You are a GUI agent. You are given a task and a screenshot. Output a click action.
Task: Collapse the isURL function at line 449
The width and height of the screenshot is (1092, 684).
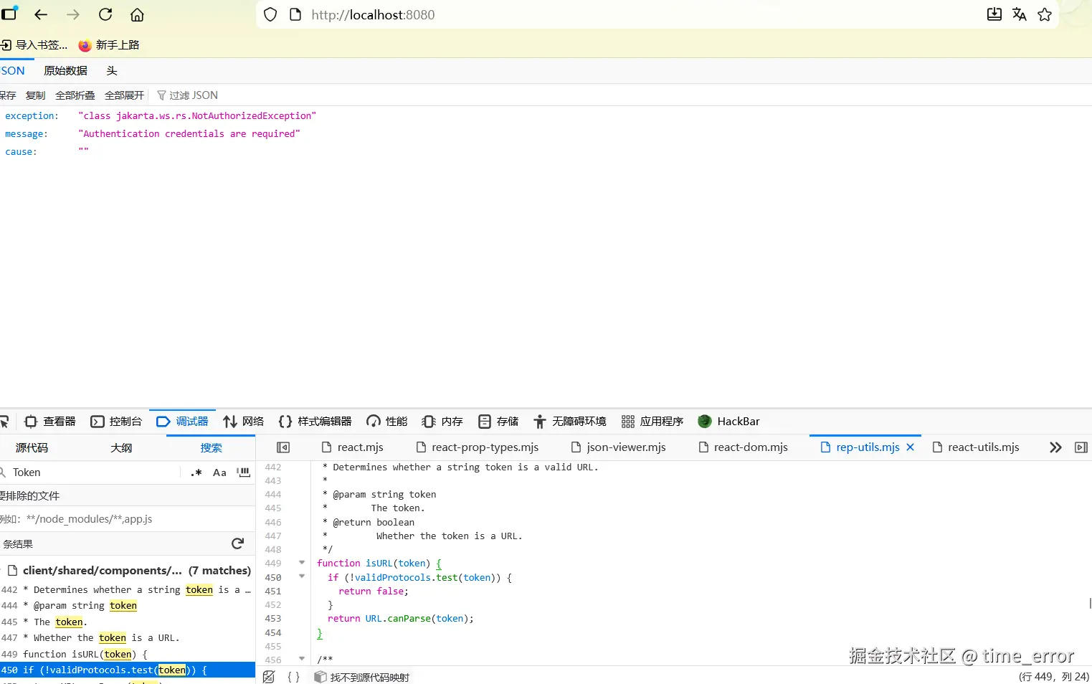(301, 563)
